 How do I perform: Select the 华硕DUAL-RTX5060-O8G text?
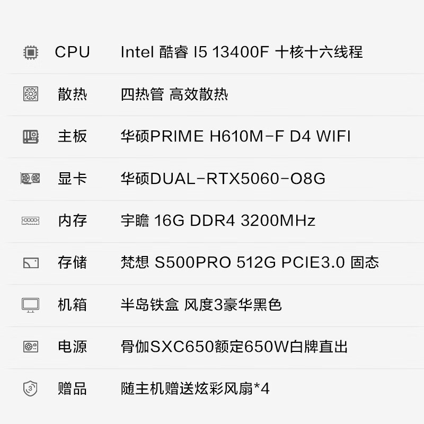pos(223,179)
